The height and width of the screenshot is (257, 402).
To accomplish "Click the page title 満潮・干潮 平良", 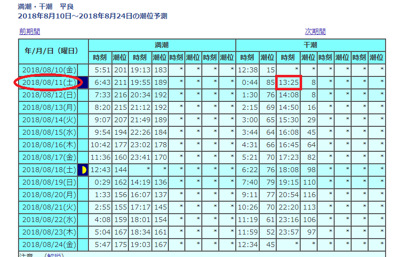I will pos(45,6).
